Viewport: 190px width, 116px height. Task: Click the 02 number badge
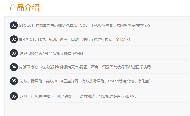pos(14,39)
